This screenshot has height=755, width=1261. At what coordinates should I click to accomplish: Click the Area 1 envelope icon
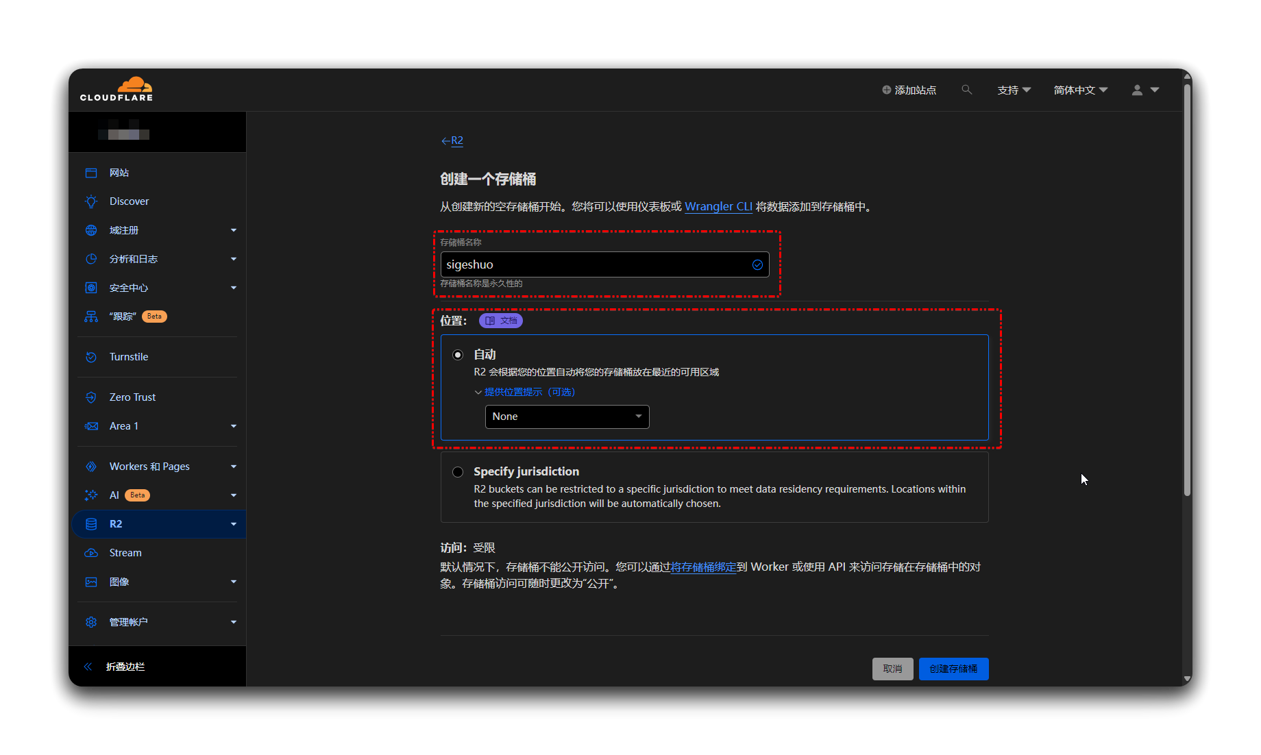click(x=91, y=426)
